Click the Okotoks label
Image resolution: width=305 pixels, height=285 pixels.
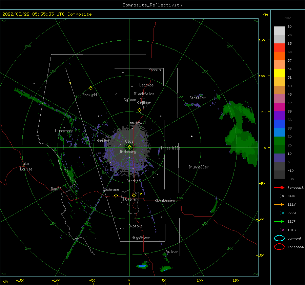136,226
